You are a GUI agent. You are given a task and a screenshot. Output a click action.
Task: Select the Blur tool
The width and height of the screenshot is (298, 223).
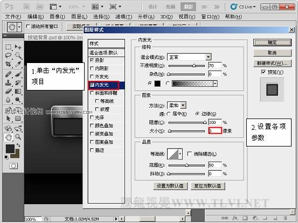click(x=8, y=100)
